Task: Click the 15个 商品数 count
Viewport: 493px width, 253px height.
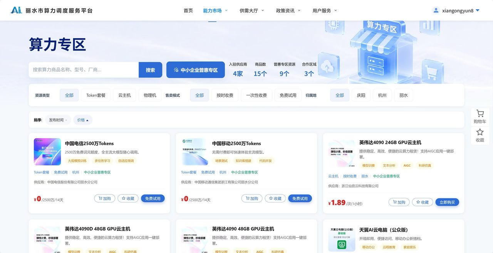Action: pyautogui.click(x=260, y=74)
